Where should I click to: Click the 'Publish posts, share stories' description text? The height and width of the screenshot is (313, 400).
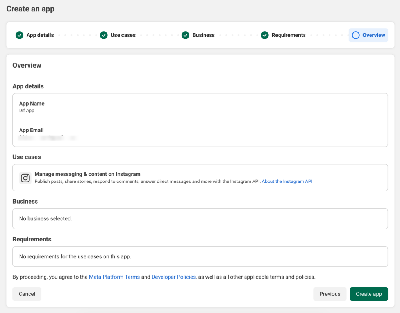click(147, 181)
